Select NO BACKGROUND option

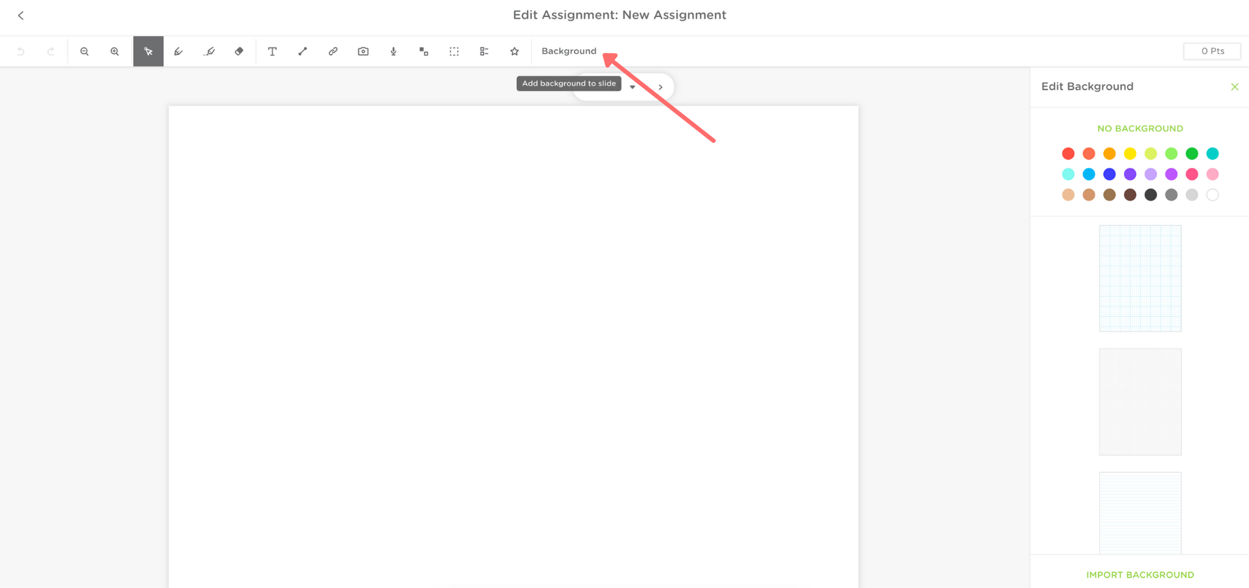(x=1140, y=128)
